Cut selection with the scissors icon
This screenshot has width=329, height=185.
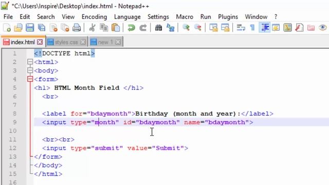(92, 28)
